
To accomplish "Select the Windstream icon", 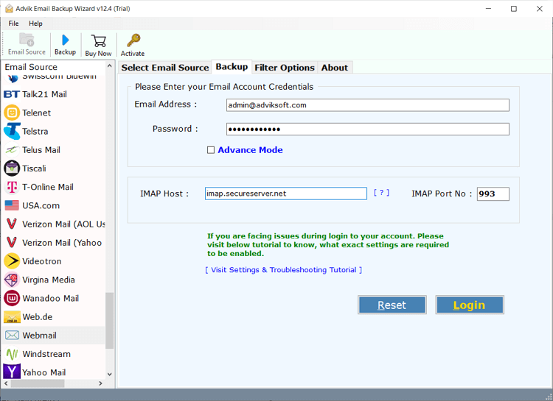I will [x=12, y=354].
